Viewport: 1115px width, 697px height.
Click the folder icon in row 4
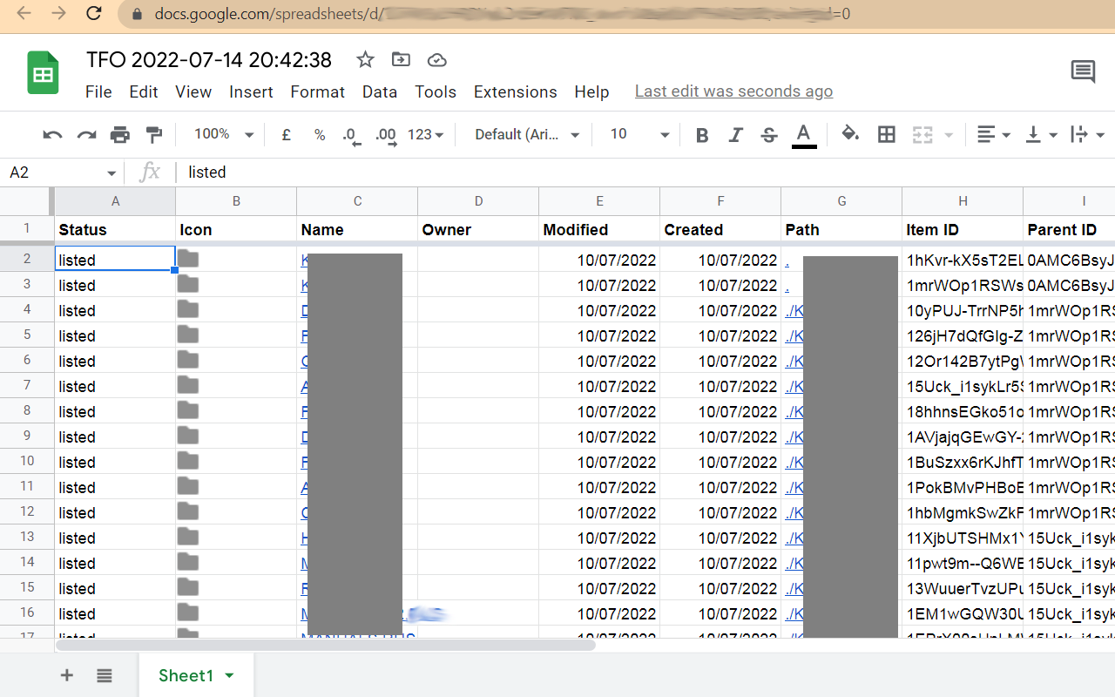click(x=188, y=309)
